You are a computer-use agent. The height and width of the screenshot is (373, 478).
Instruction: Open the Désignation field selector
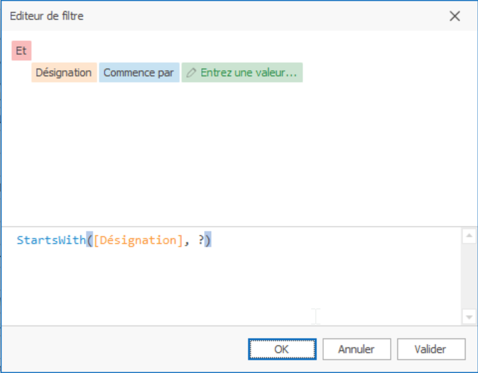point(64,73)
